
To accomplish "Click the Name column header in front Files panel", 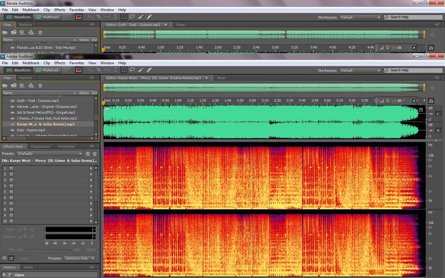I will [40, 93].
